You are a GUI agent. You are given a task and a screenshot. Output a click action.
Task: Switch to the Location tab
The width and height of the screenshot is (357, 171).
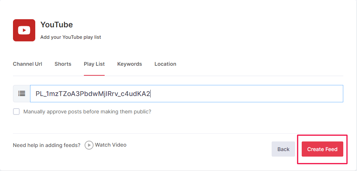pyautogui.click(x=165, y=64)
